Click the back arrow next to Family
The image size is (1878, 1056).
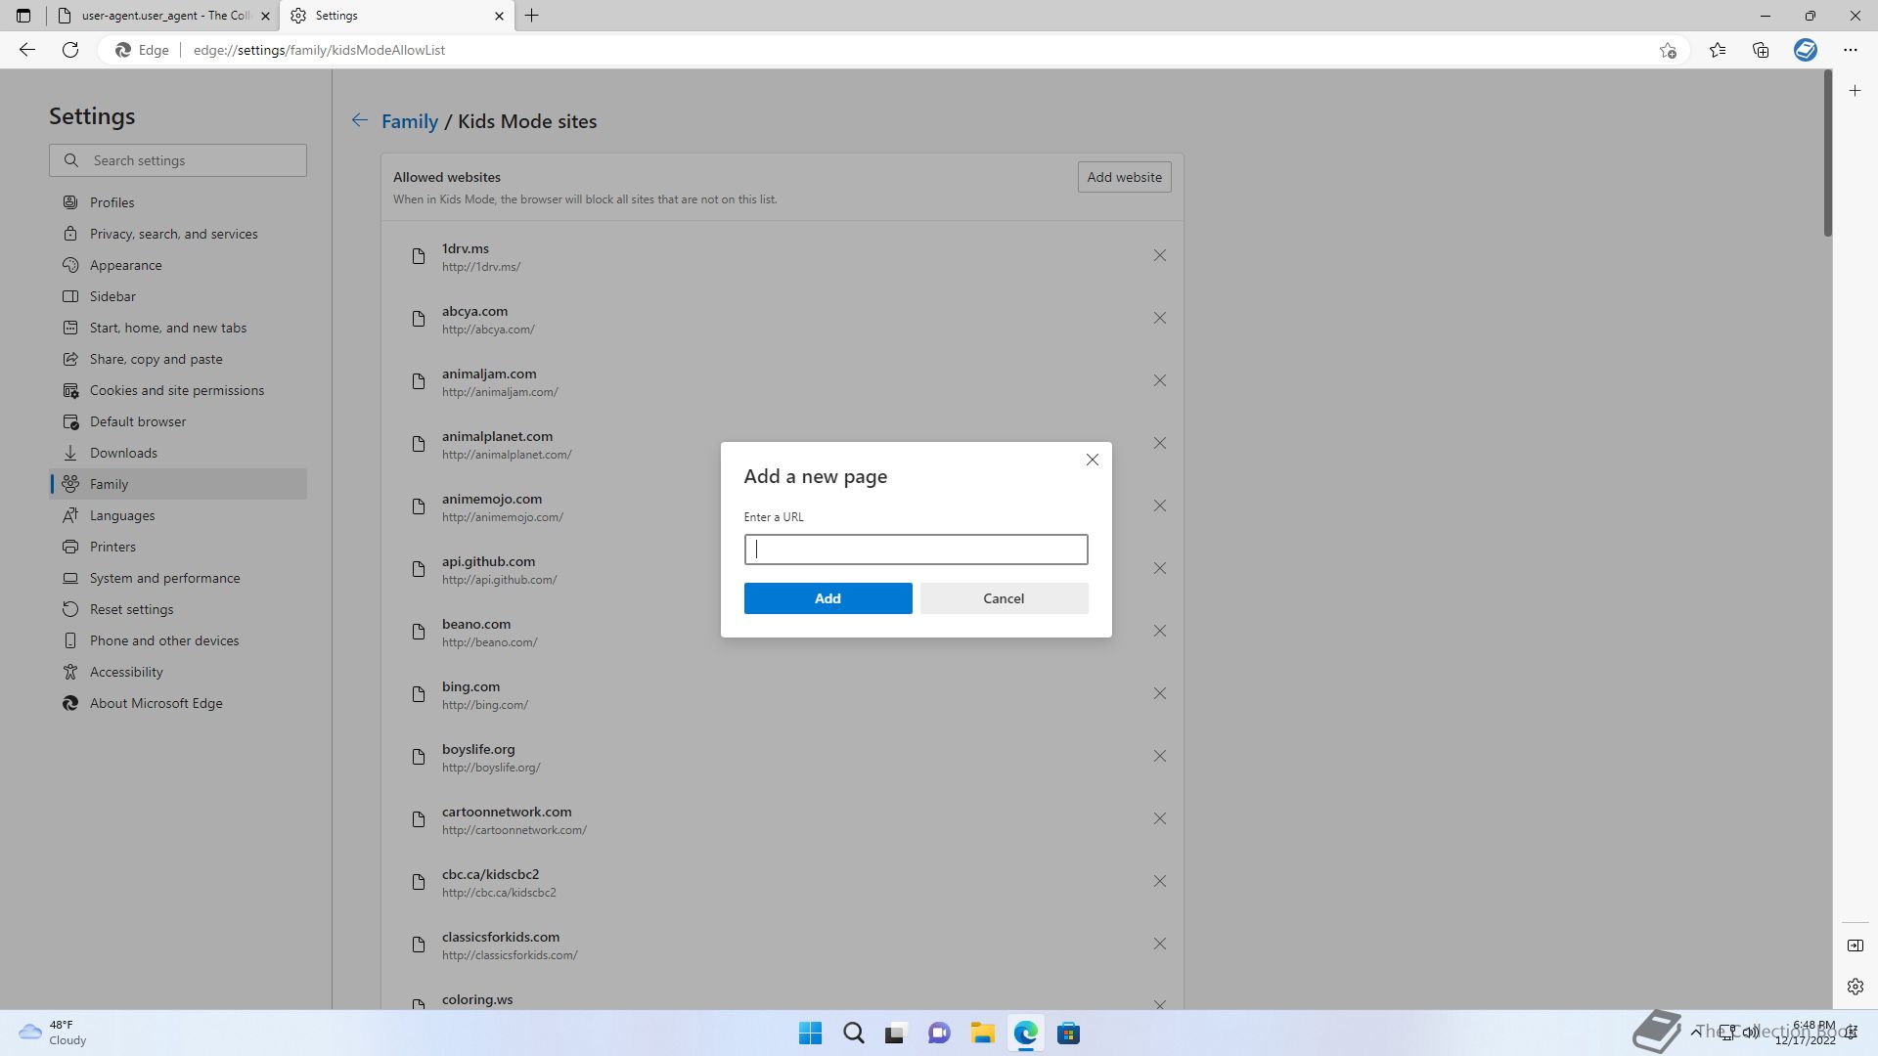click(360, 120)
